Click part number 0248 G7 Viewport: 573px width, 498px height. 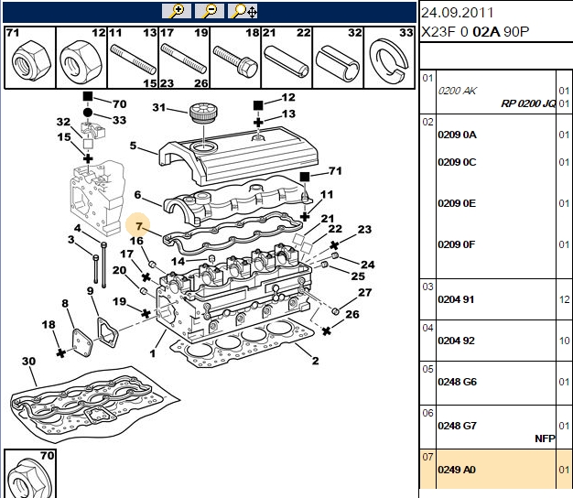coord(457,426)
